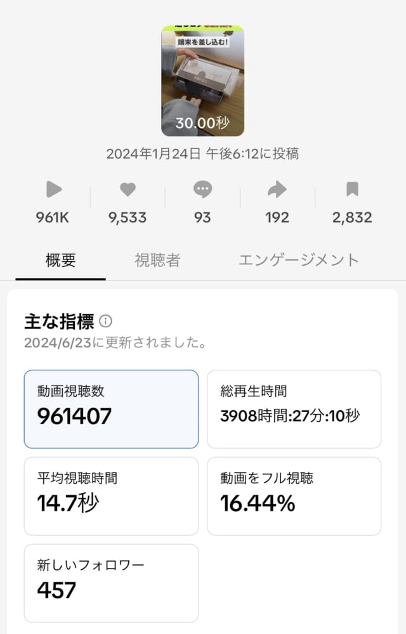Screen dimensions: 406x634
Task: Select the 新しいフォロワー metric card
Action: click(111, 583)
